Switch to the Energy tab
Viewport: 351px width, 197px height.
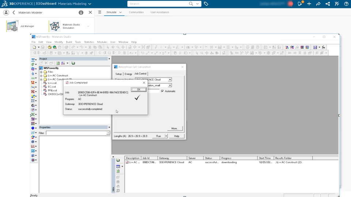point(128,74)
